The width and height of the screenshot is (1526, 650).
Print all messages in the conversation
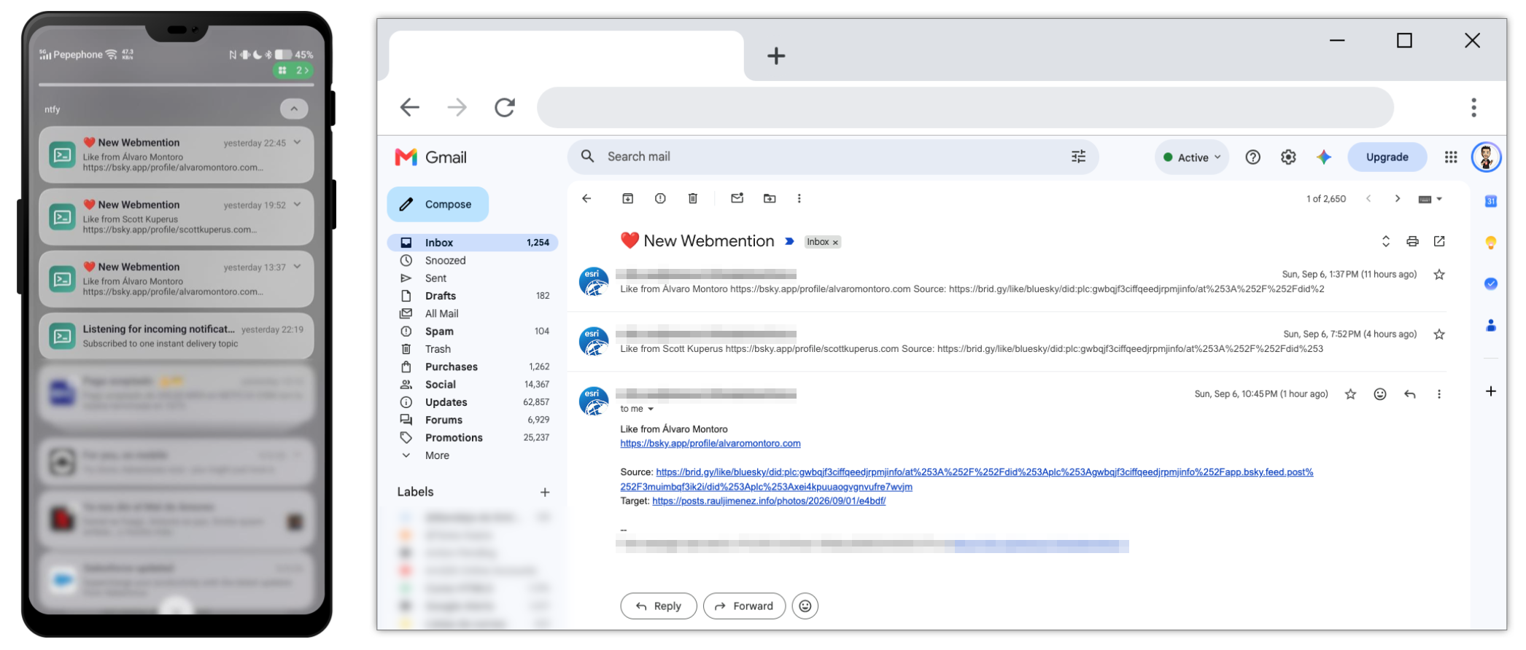1413,241
